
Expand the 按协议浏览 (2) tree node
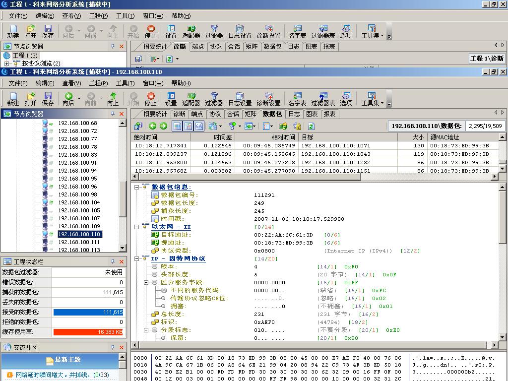pyautogui.click(x=6, y=63)
